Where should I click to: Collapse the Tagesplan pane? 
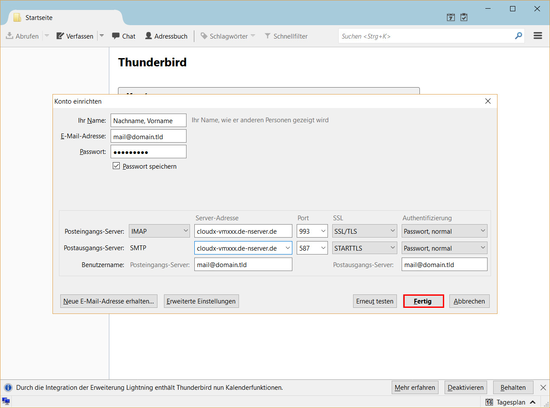click(x=533, y=402)
